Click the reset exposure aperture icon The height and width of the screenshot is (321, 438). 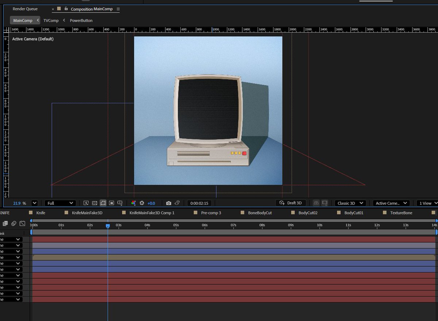(x=142, y=203)
